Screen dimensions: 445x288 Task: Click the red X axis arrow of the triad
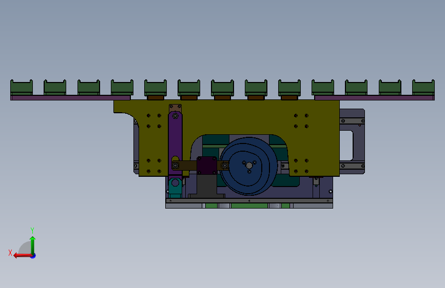23,256
